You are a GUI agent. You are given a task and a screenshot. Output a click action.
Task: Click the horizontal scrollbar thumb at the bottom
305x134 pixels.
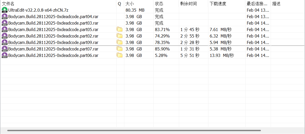[134, 131]
